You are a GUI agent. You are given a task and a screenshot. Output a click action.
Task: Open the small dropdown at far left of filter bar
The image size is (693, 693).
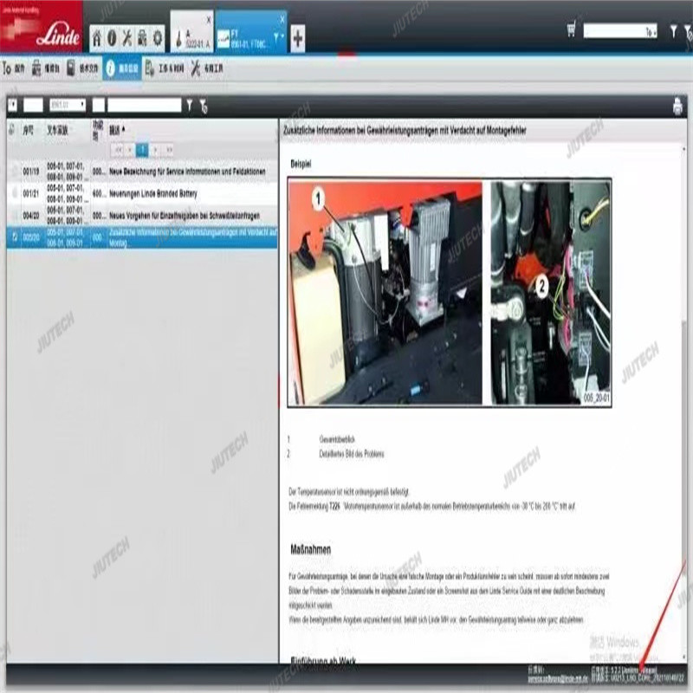click(x=12, y=105)
